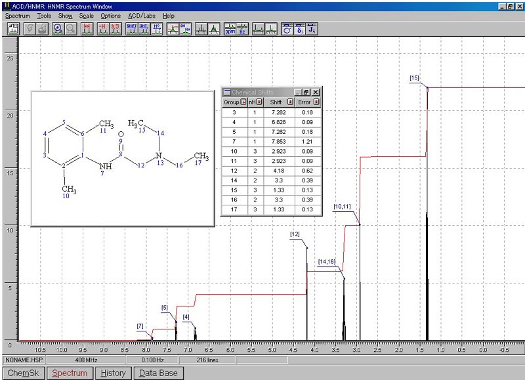Select the [4] peak label
The height and width of the screenshot is (380, 525).
(x=186, y=317)
